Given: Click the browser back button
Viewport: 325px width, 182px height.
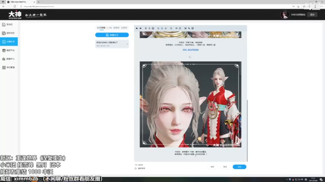Looking at the screenshot, I should tap(4, 6).
